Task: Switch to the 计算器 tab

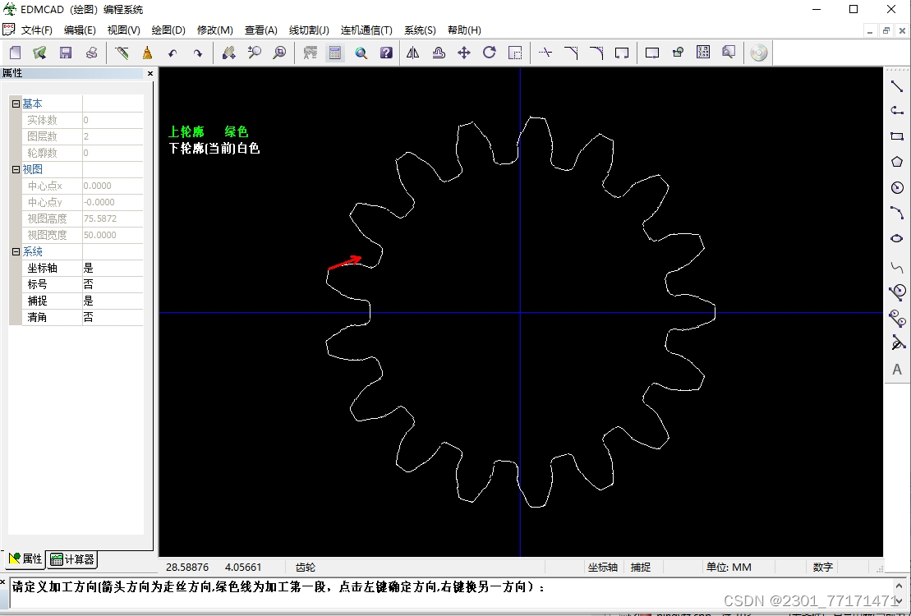Action: [72, 559]
